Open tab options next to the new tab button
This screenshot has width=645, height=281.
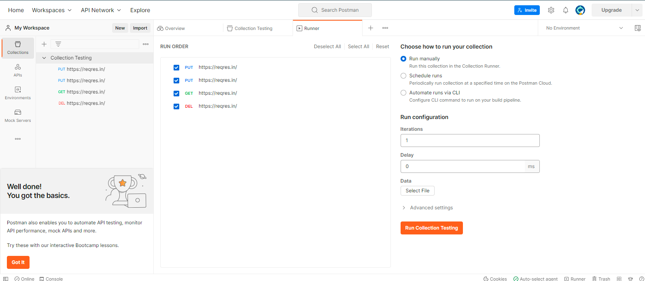385,28
